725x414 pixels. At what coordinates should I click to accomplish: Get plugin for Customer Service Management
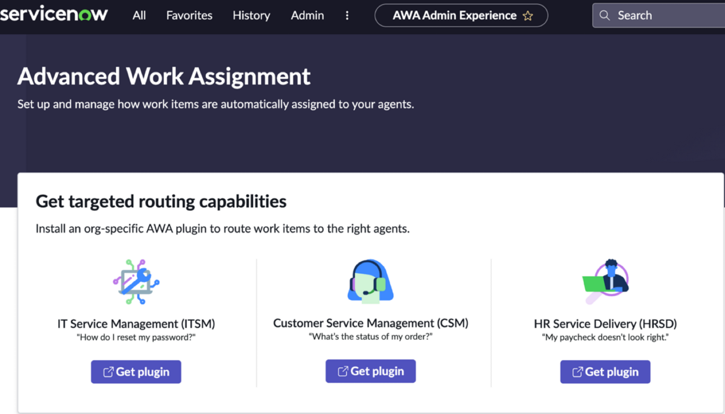click(x=371, y=371)
